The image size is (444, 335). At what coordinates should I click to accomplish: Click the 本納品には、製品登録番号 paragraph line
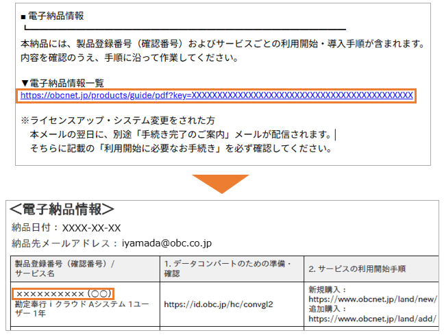[x=223, y=44]
